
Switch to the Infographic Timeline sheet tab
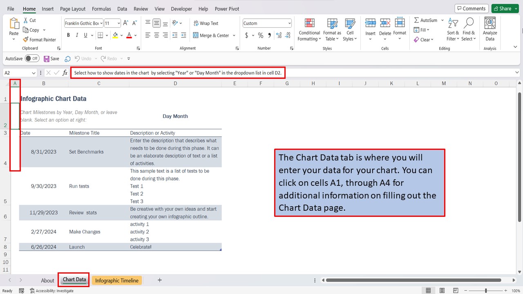117,281
